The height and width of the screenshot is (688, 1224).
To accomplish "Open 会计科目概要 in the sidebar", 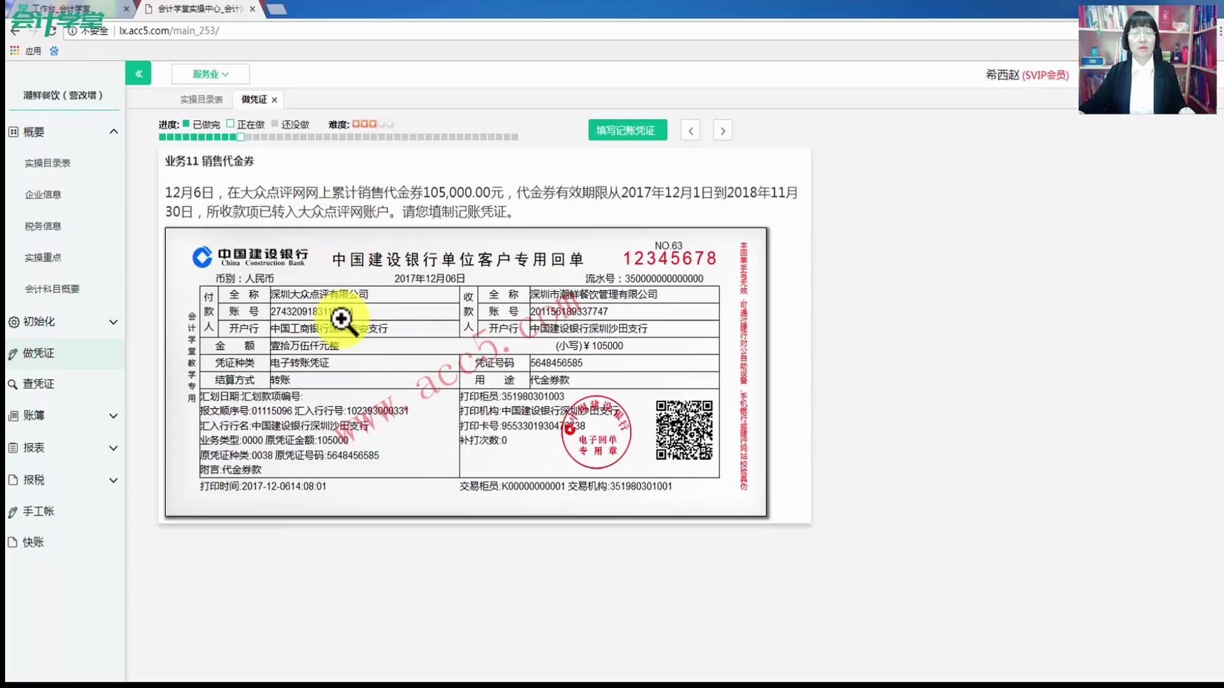I will [x=52, y=289].
